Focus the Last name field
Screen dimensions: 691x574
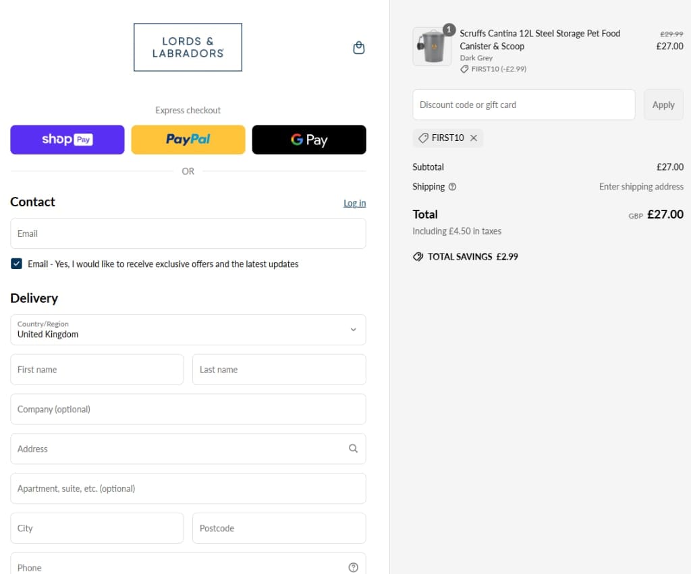point(279,370)
